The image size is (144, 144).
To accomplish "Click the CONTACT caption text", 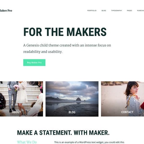I will [x=127, y=112].
